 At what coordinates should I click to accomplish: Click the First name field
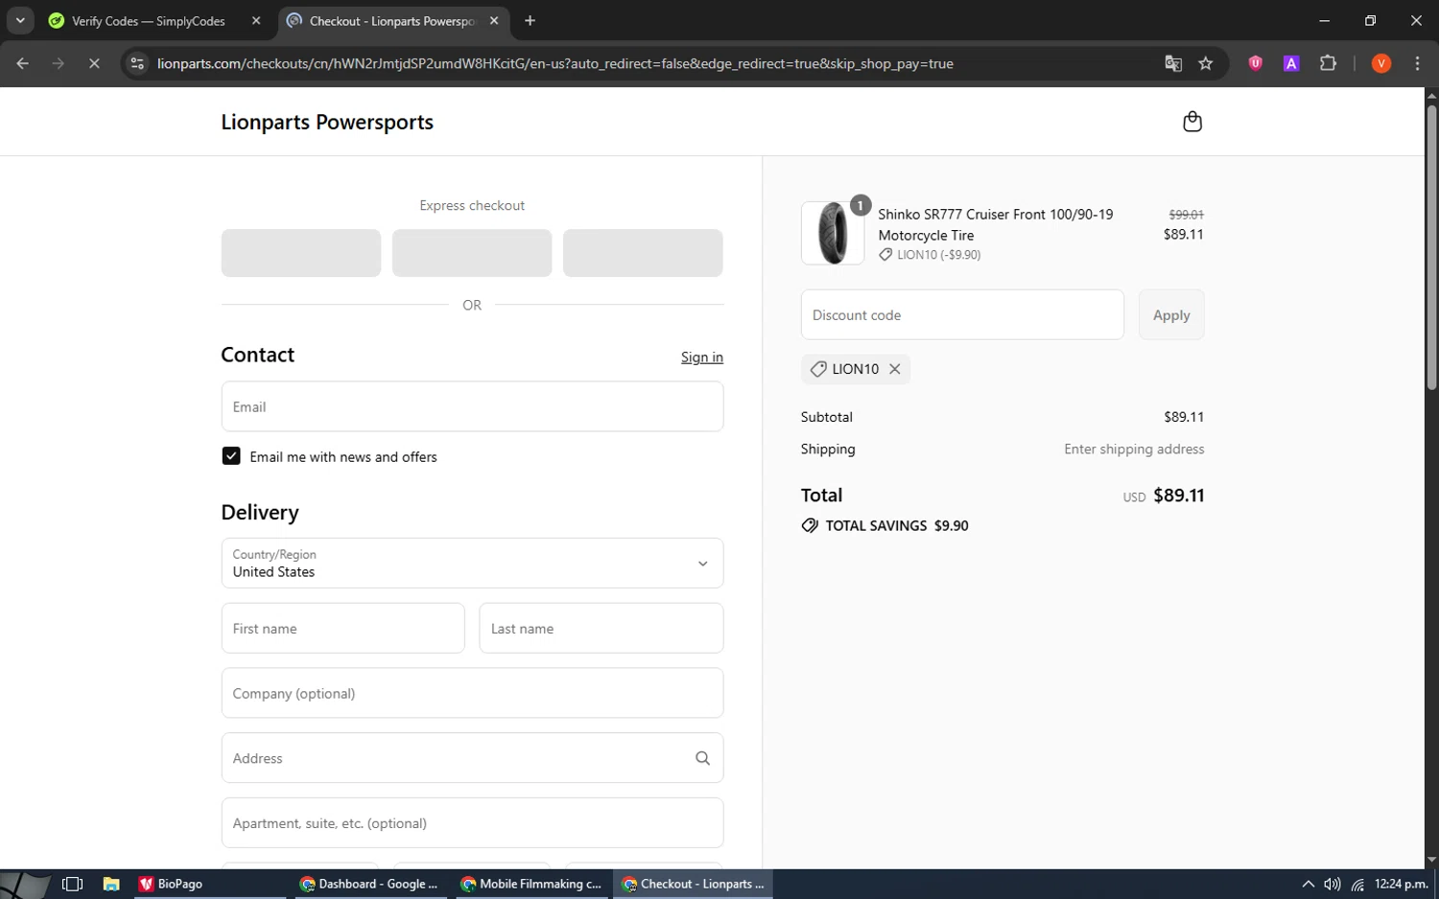click(x=342, y=629)
